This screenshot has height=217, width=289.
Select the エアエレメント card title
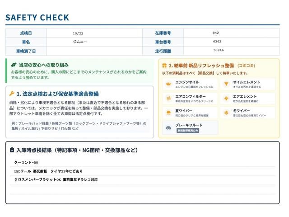(x=245, y=96)
